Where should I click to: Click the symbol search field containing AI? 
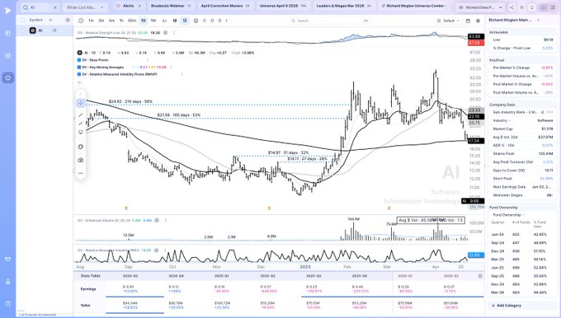(40, 7)
